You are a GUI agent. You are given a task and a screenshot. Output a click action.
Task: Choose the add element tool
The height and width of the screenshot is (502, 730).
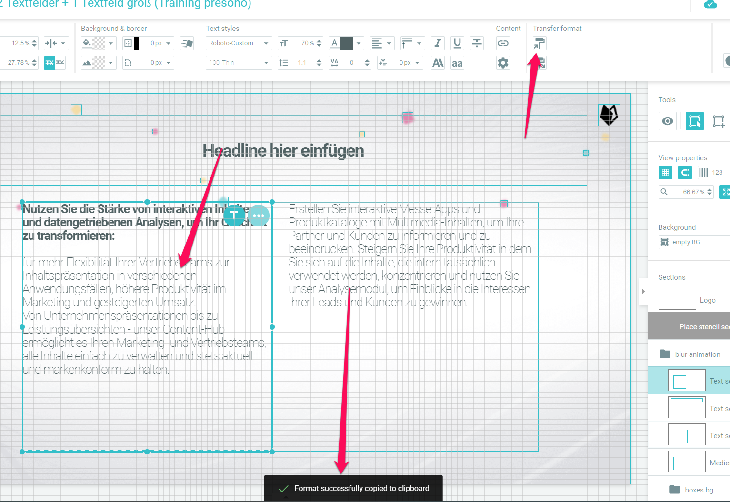point(718,121)
